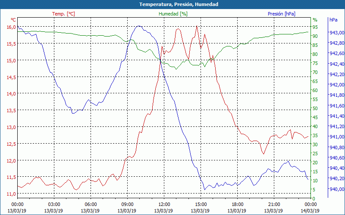
Task: Click the 80 humidity axis value
Action: (315, 54)
